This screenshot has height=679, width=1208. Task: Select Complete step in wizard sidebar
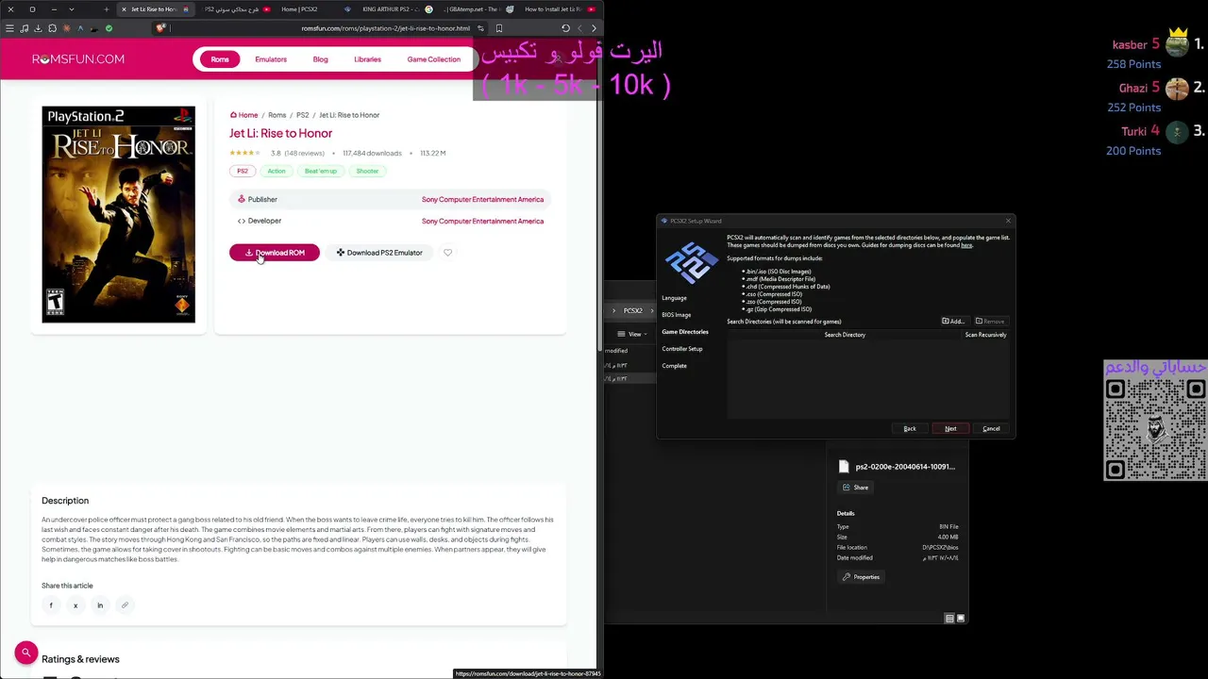coord(674,366)
